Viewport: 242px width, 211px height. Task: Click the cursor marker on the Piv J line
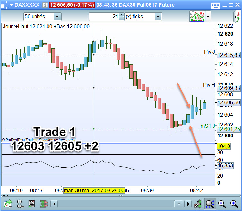[x=94, y=55]
